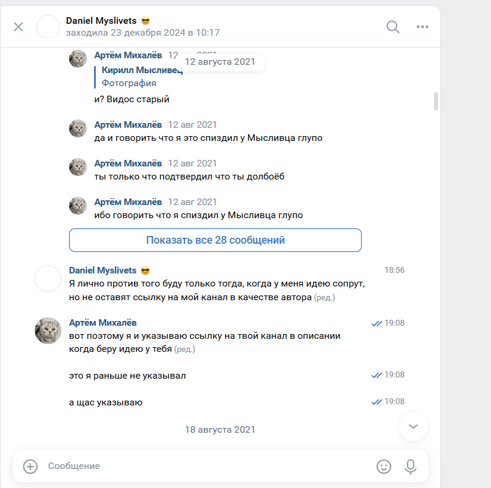Open search in conversation magnifier icon
The height and width of the screenshot is (488, 491).
[393, 27]
